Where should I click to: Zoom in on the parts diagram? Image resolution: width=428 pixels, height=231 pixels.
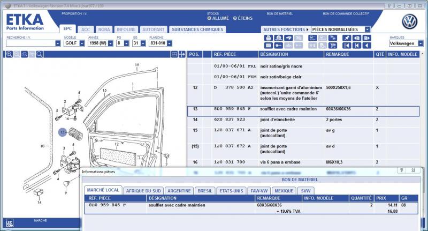[9, 54]
